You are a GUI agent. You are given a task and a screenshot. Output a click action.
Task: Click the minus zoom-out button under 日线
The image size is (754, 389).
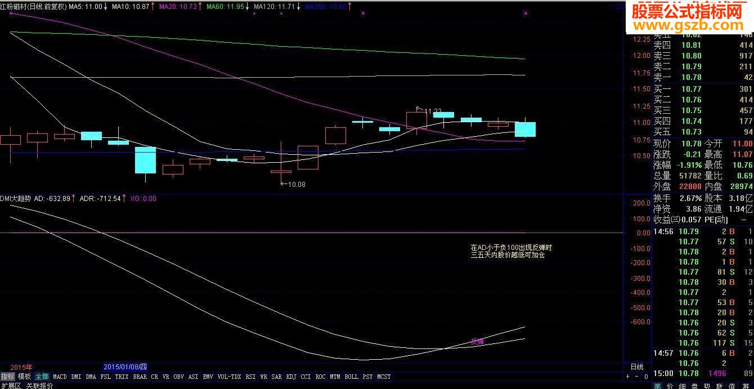tap(636, 377)
